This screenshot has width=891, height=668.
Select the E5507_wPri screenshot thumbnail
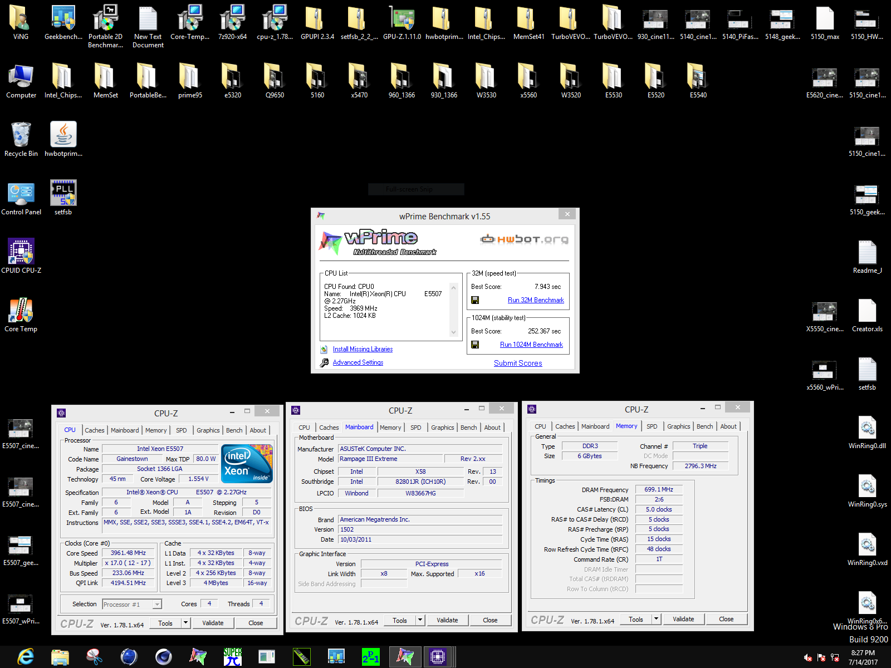(x=21, y=607)
